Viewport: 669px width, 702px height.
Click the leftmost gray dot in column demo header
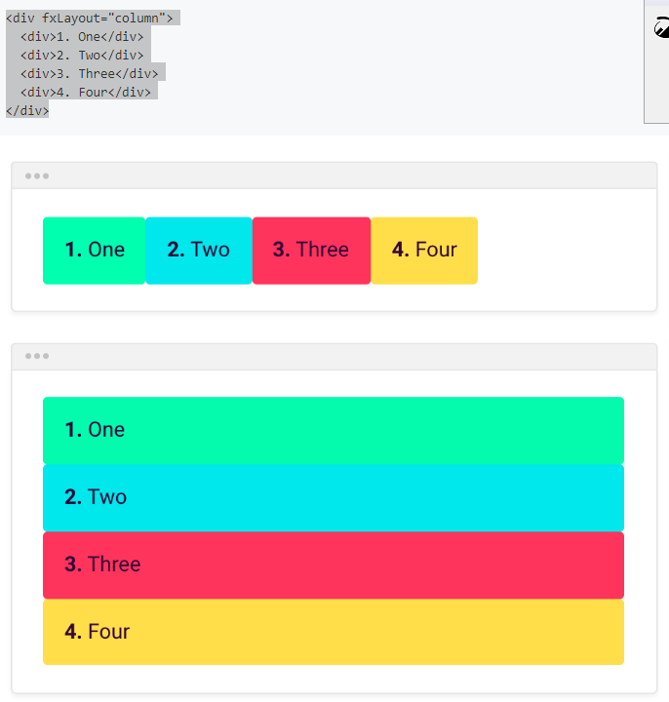coord(28,356)
